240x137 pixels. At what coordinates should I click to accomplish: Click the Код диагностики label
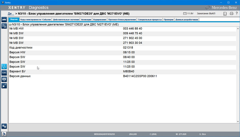[x=21, y=48]
